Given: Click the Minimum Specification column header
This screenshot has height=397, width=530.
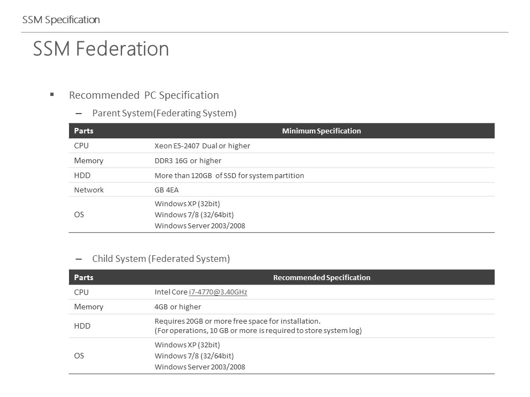Looking at the screenshot, I should (x=321, y=131).
